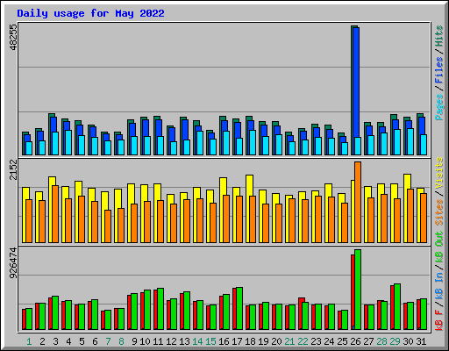
Task: Click day label 28 on the x-axis
Action: pyautogui.click(x=381, y=341)
